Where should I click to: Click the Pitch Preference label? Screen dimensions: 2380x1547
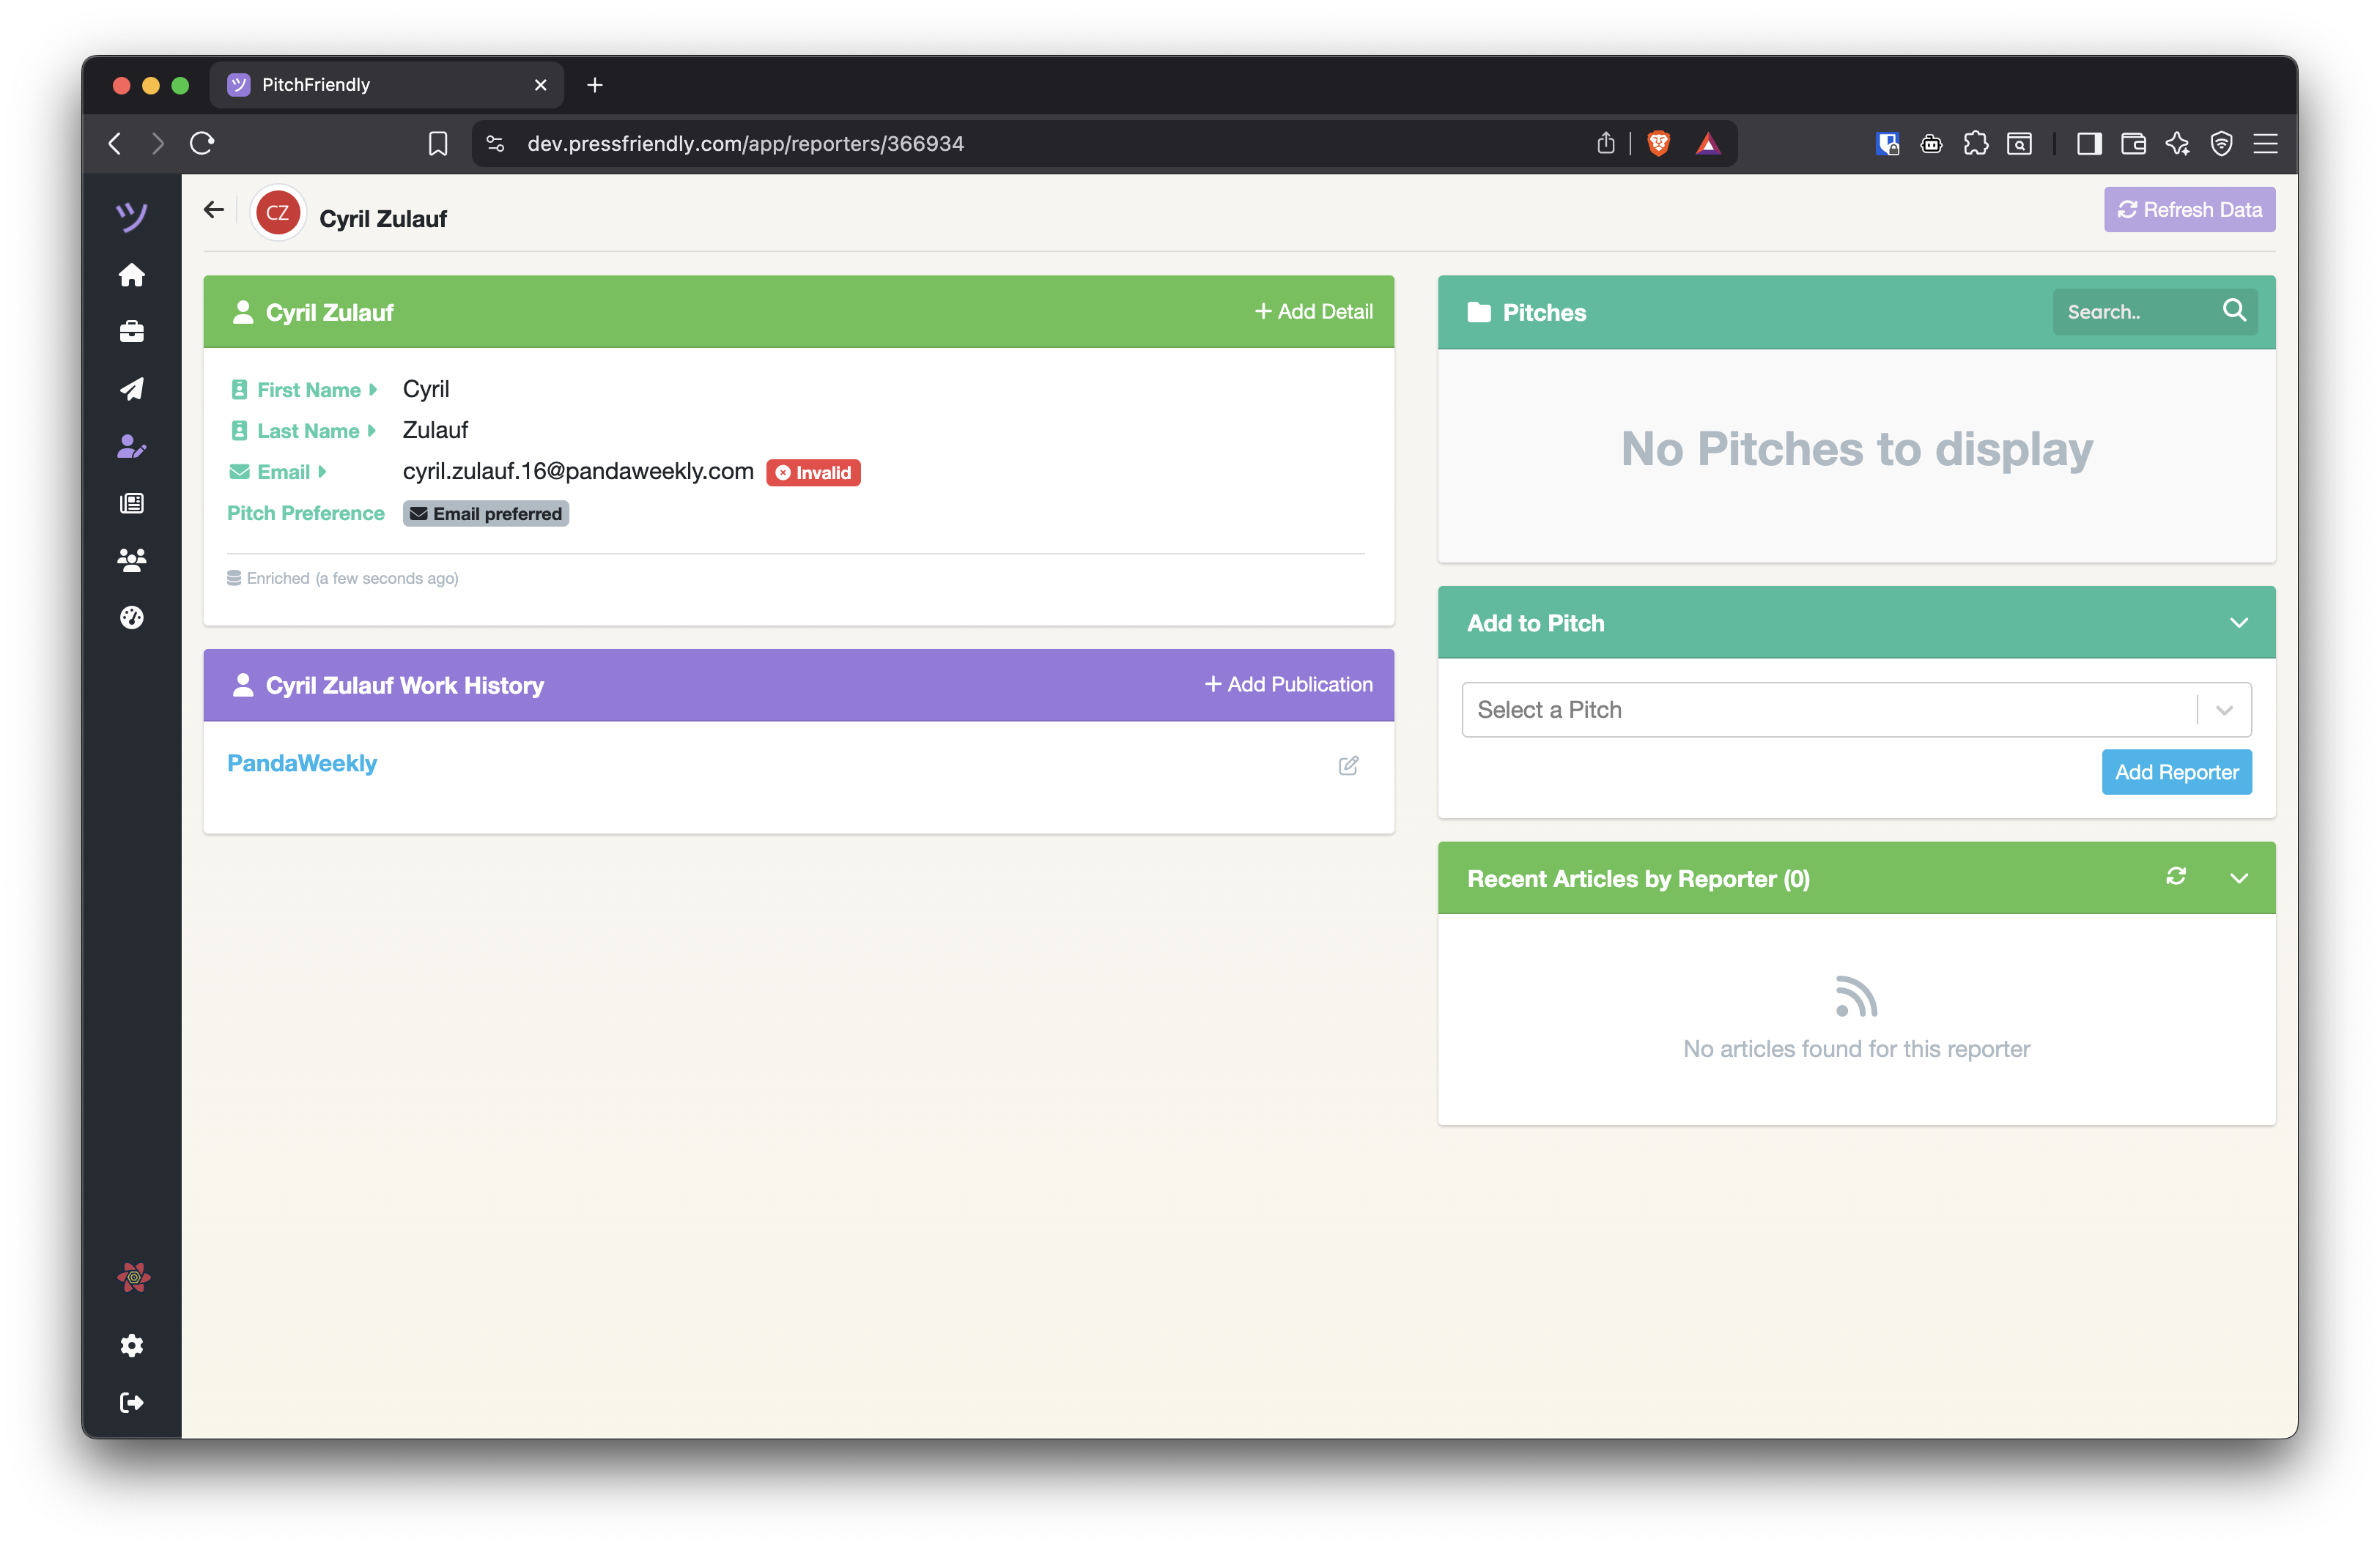click(x=305, y=513)
